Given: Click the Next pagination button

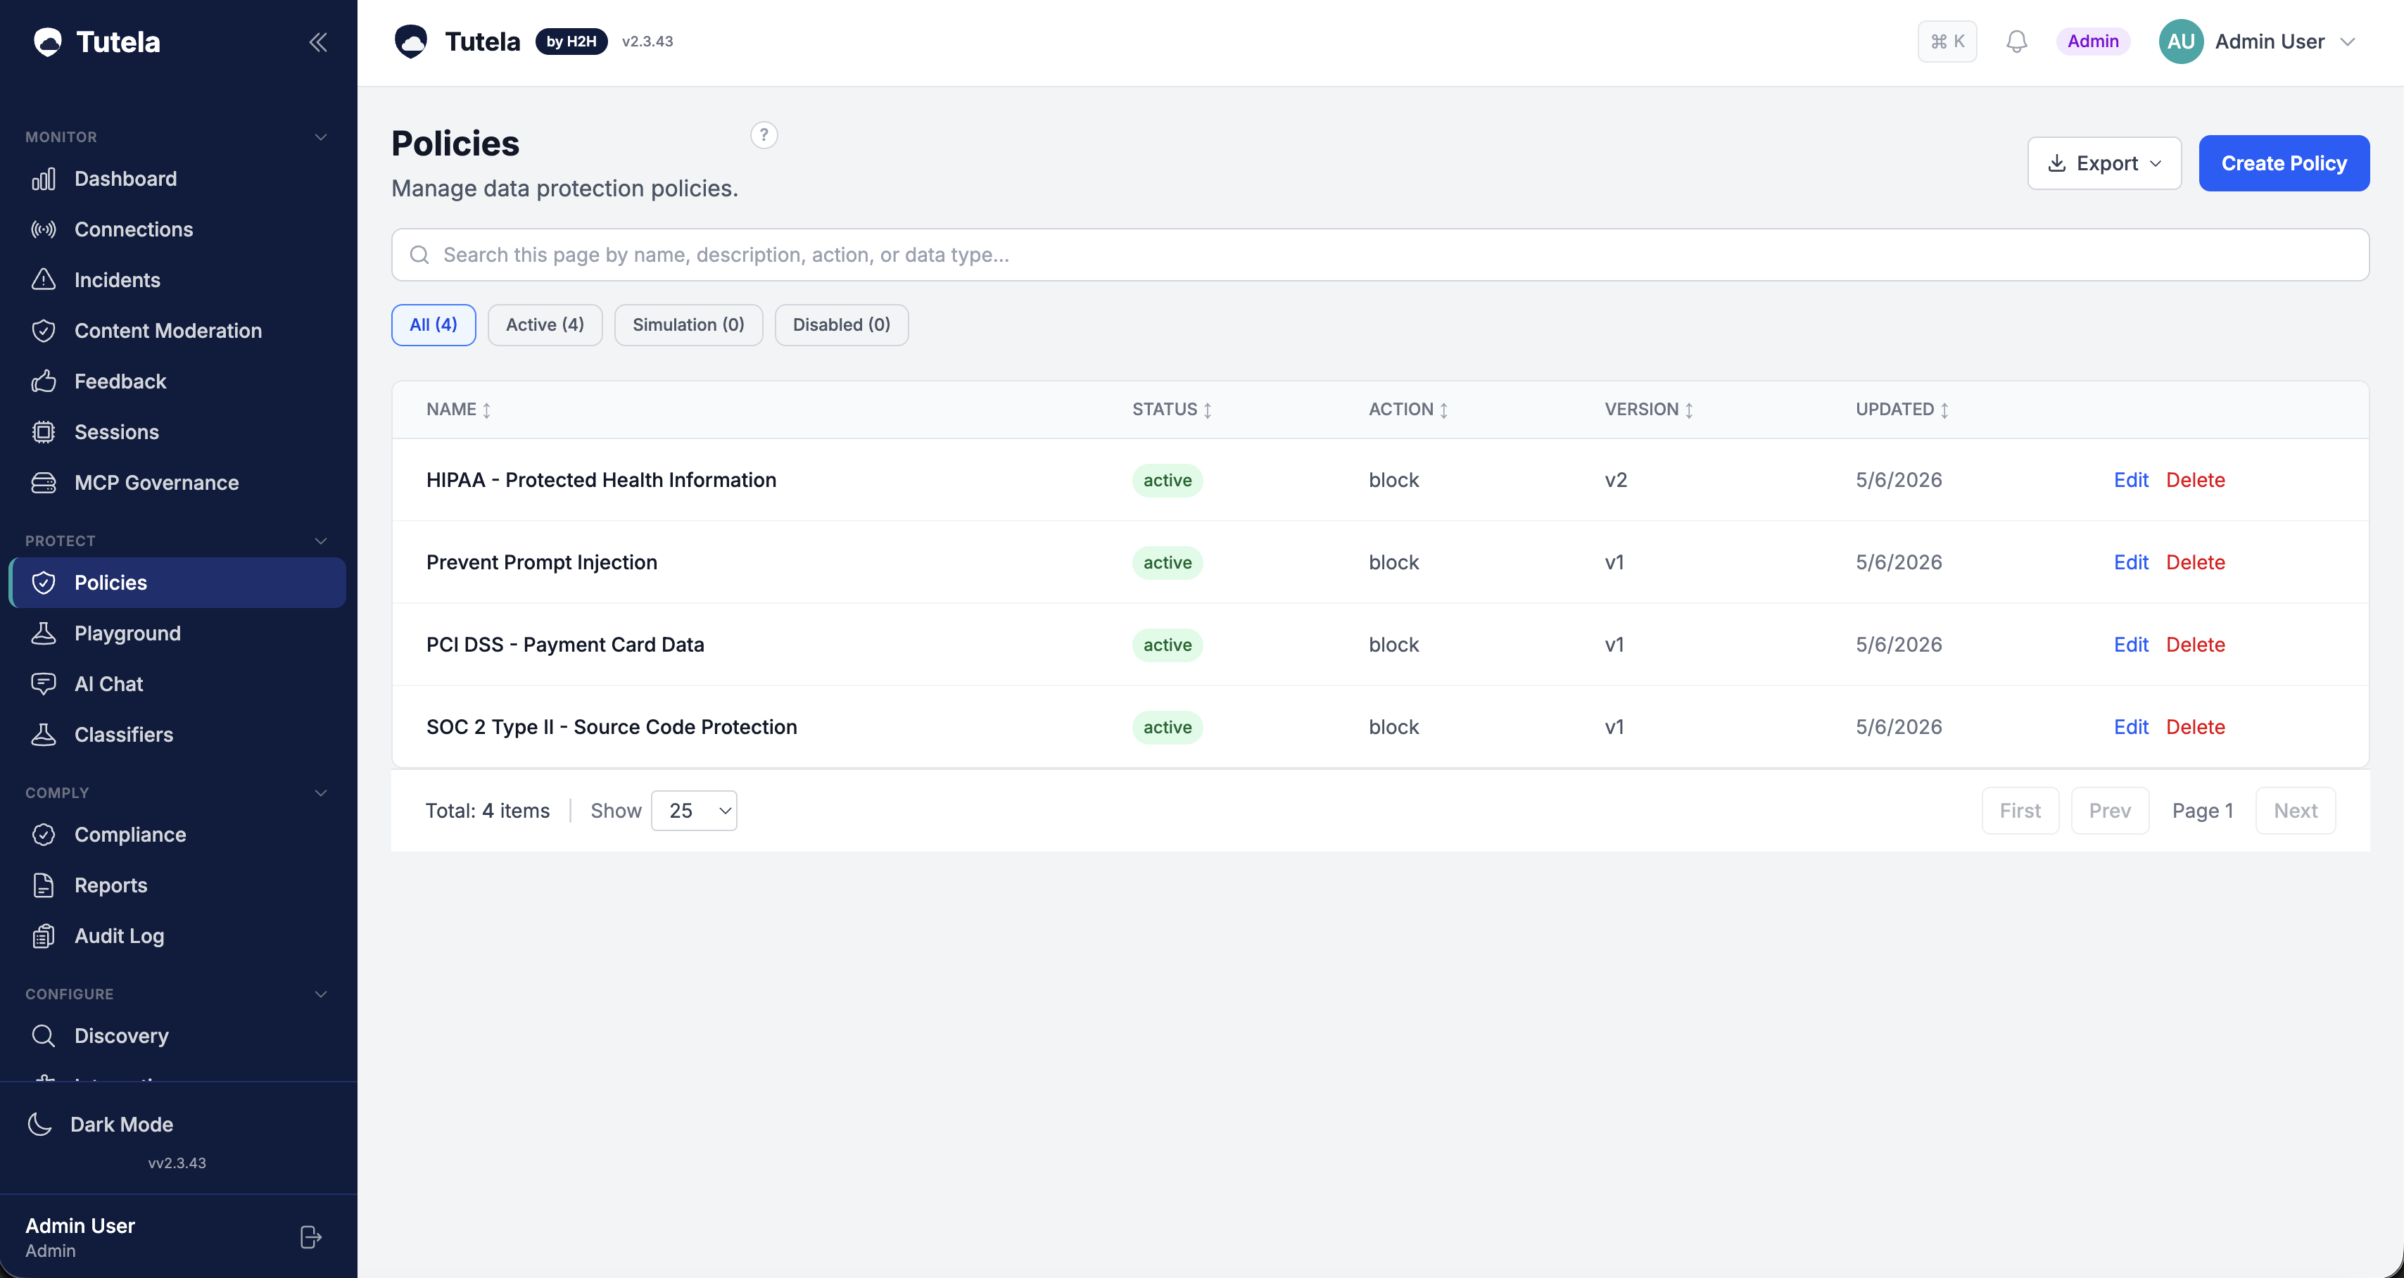Looking at the screenshot, I should (2295, 810).
